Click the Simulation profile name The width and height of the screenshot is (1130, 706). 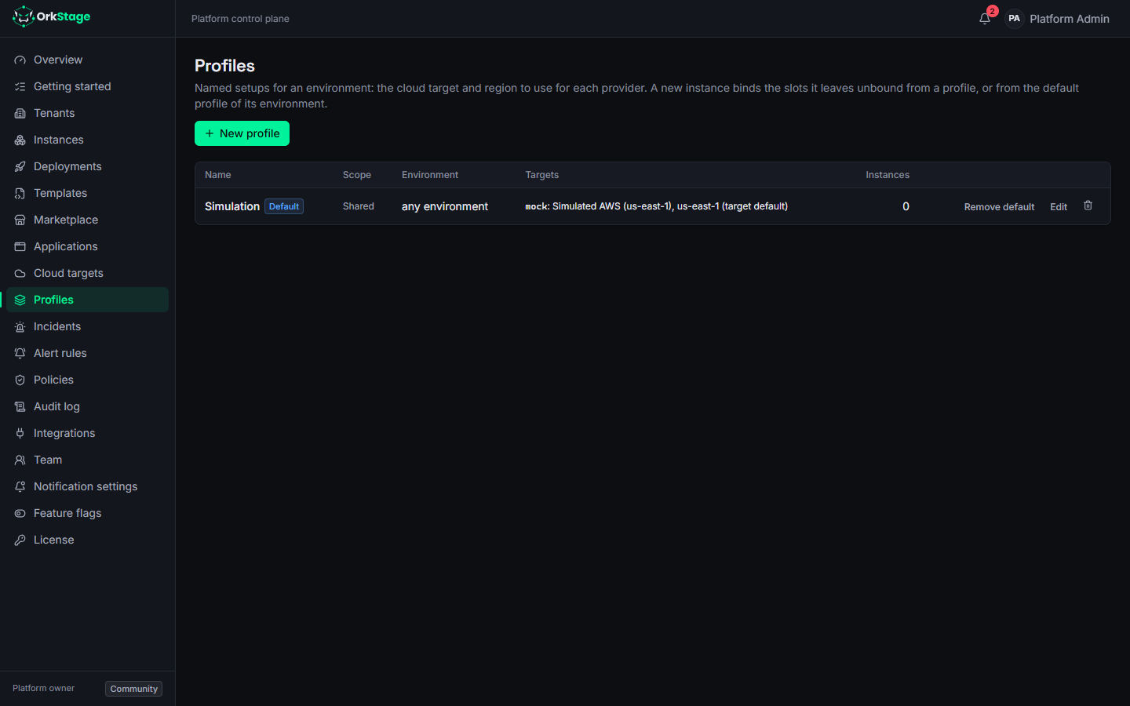232,206
